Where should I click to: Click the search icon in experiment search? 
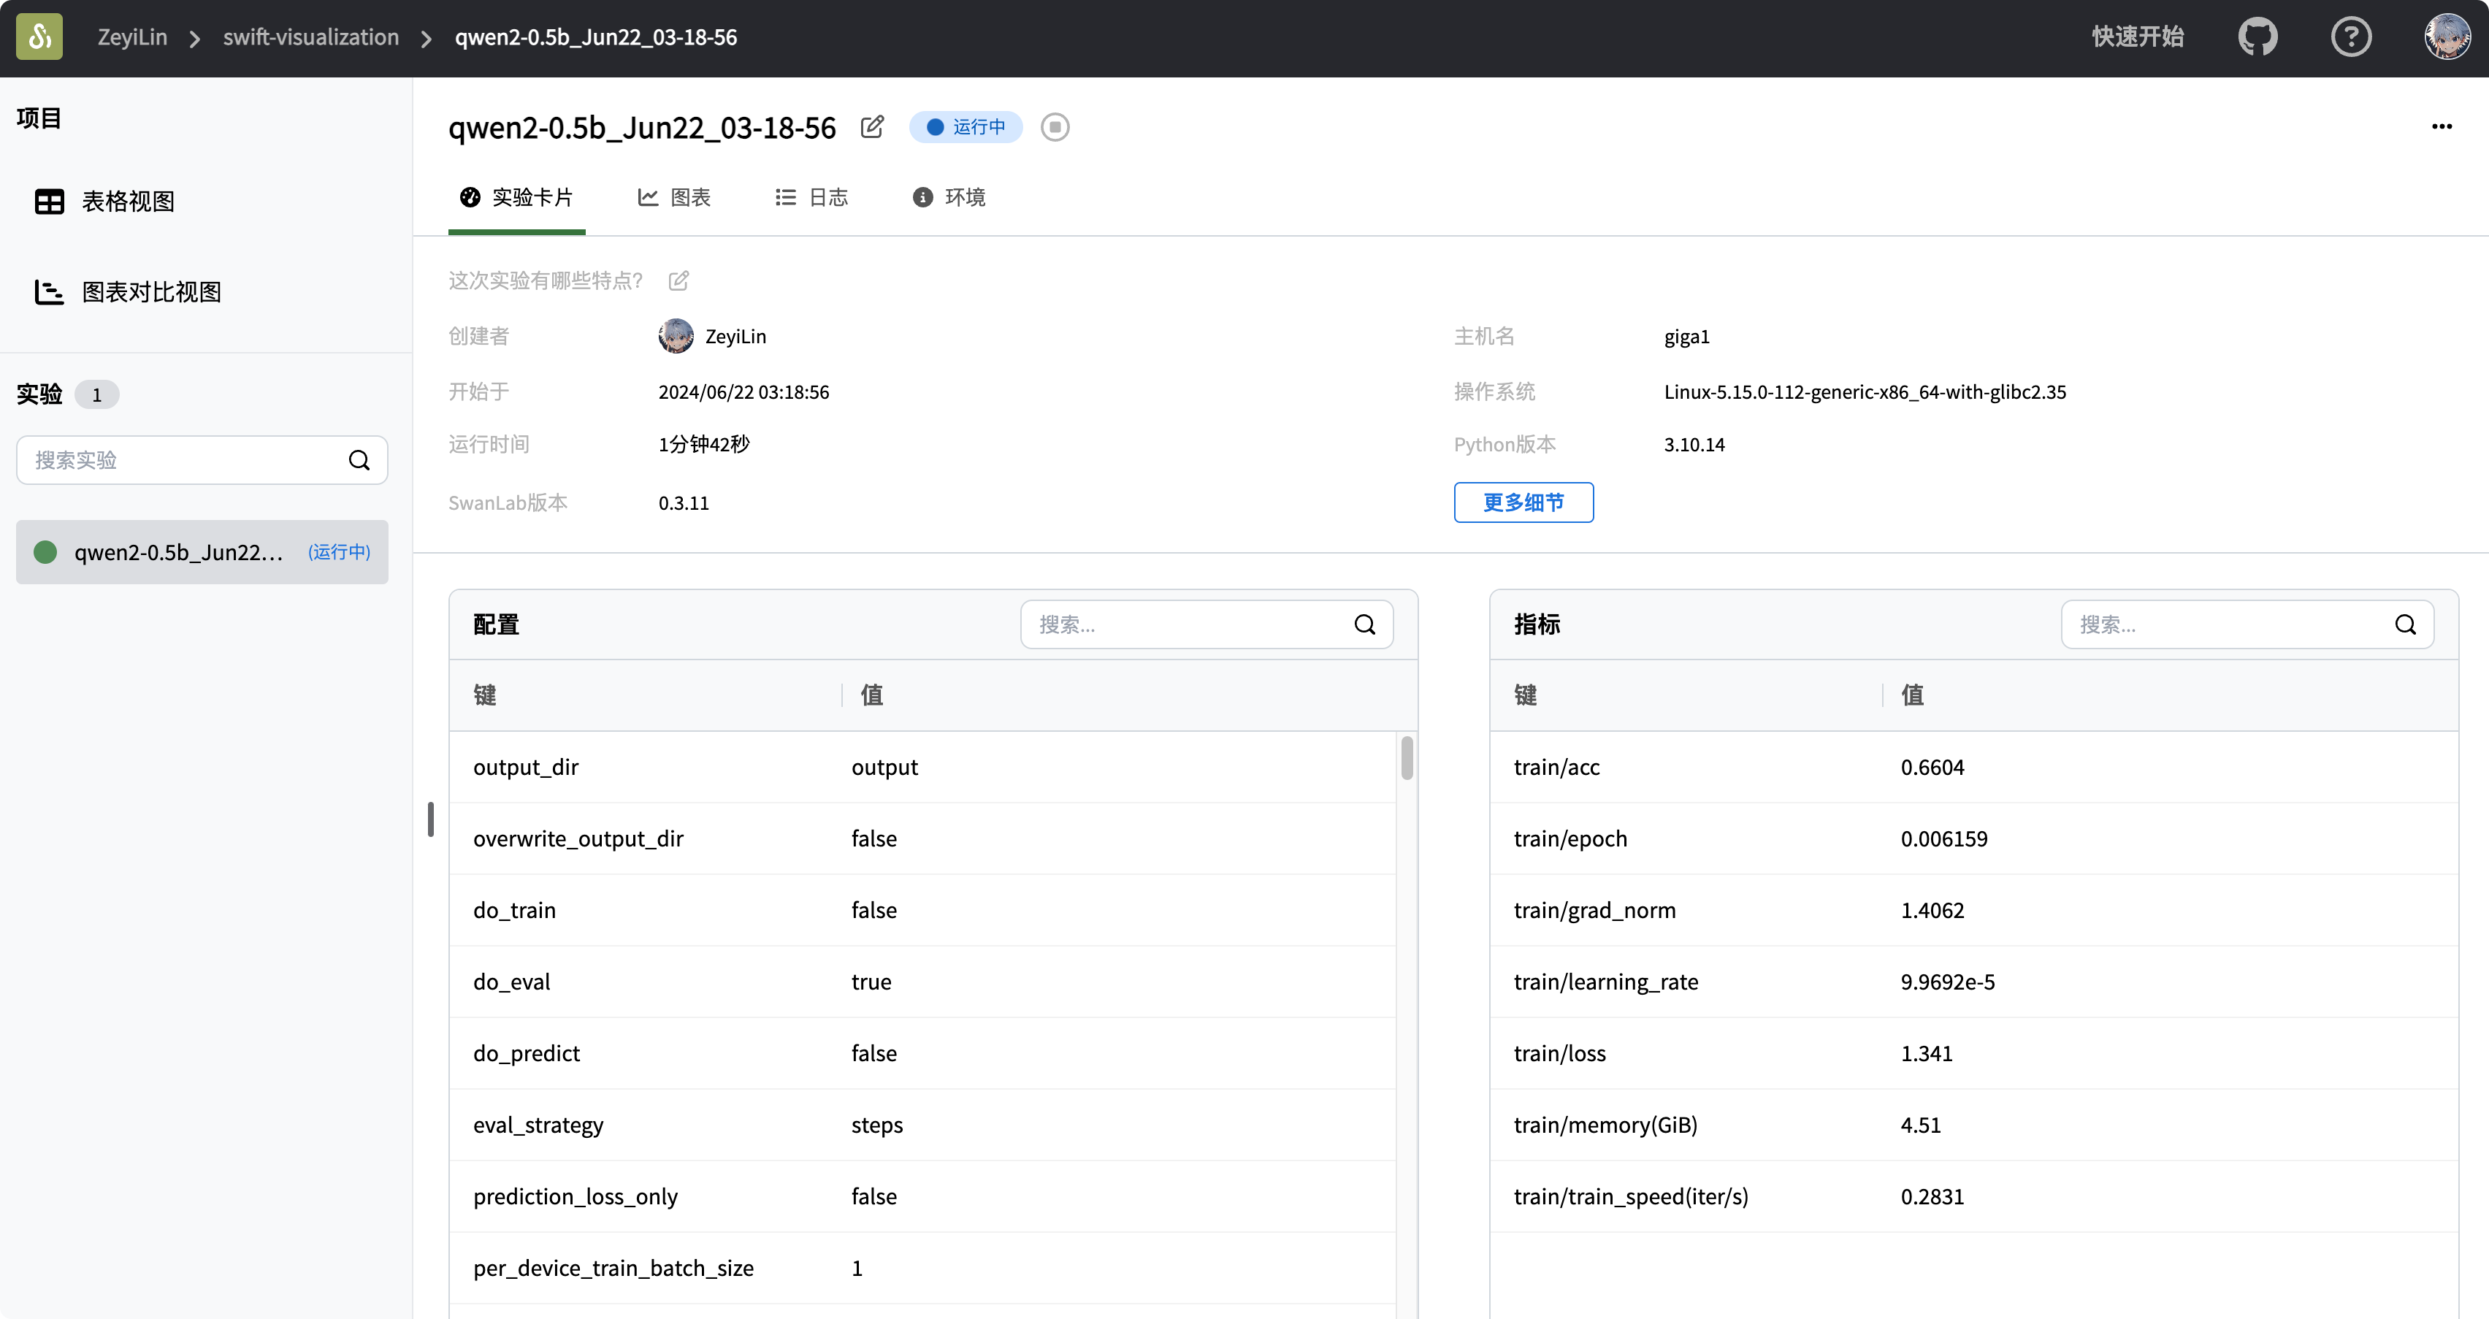pos(359,460)
